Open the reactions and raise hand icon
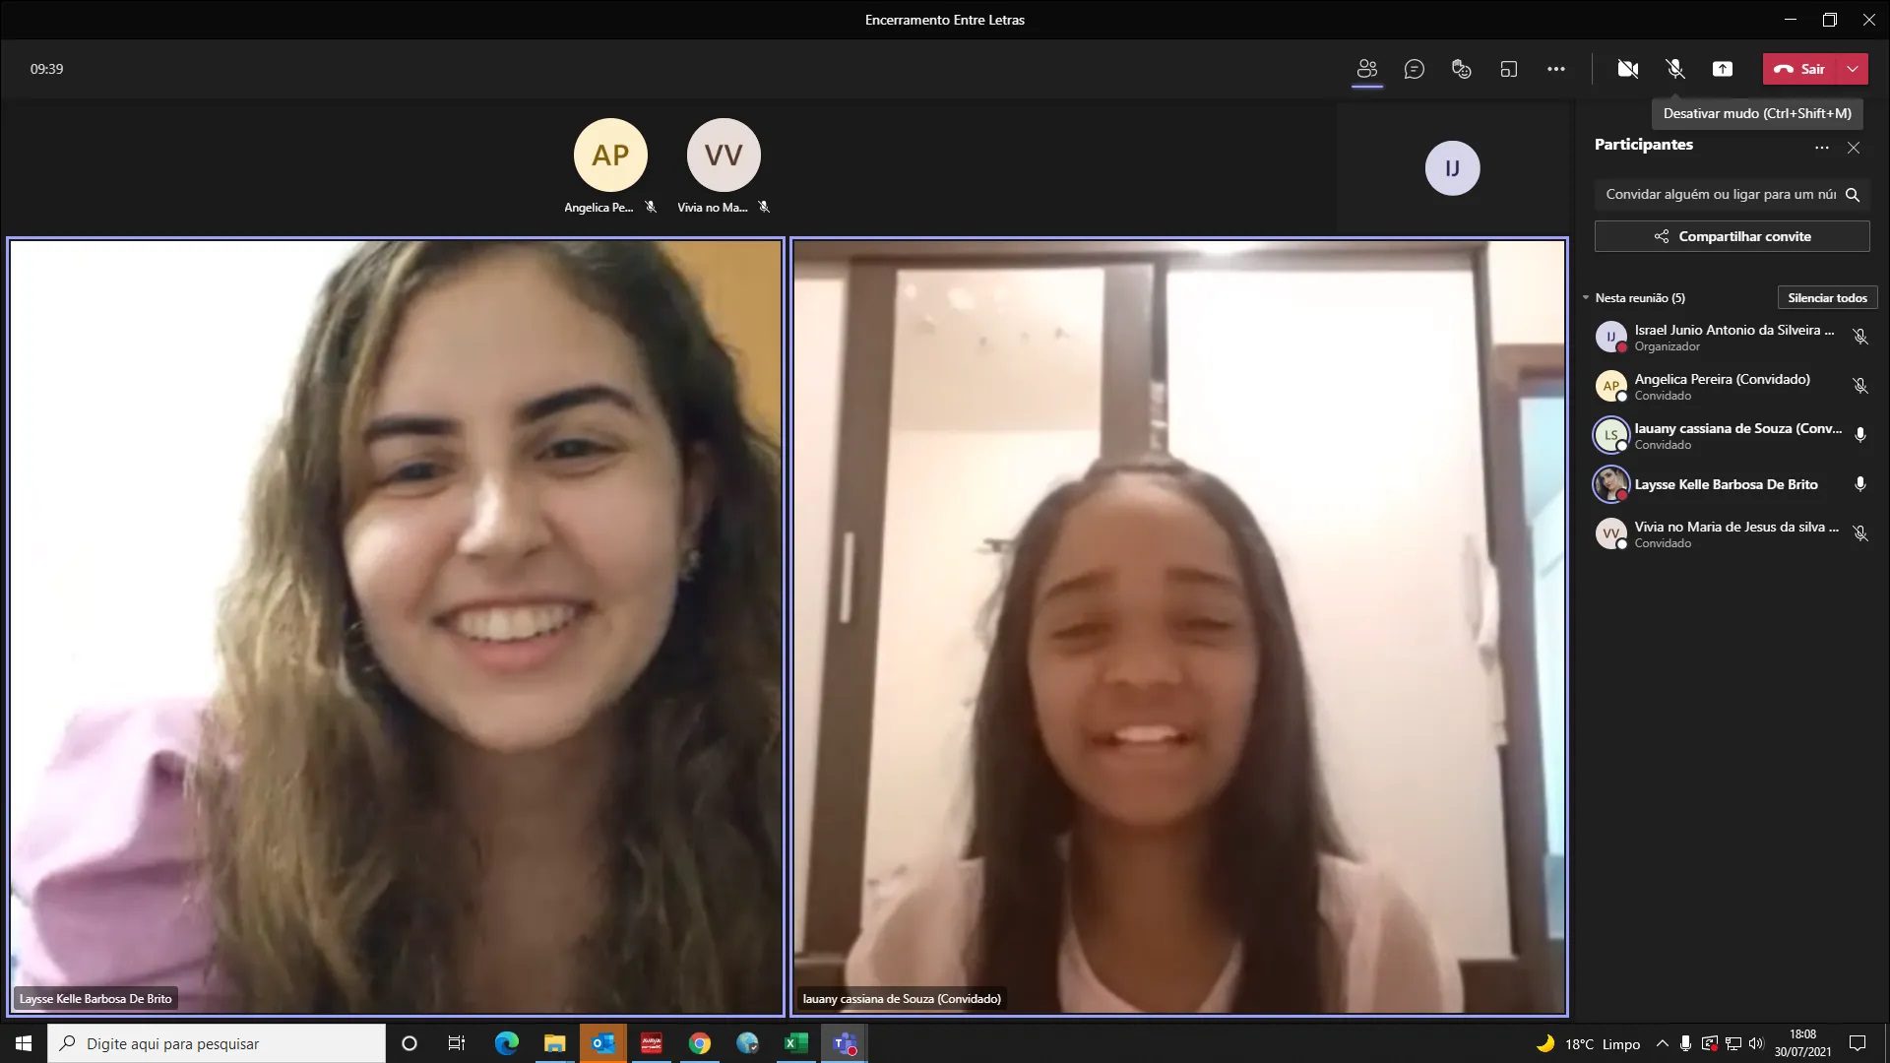 click(x=1461, y=69)
